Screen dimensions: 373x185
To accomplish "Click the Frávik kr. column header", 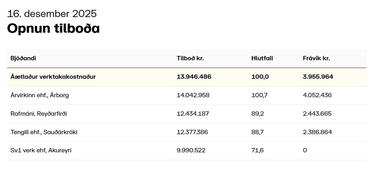I will (x=316, y=58).
